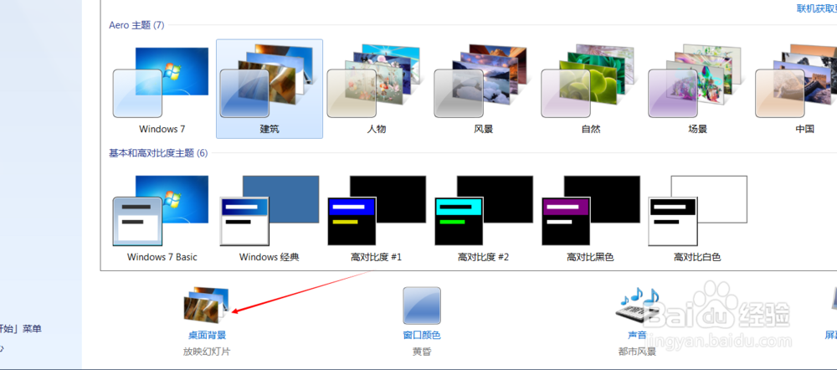Select the 高对比白色 theme thumbnail
This screenshot has height=370, width=837.
coord(698,210)
